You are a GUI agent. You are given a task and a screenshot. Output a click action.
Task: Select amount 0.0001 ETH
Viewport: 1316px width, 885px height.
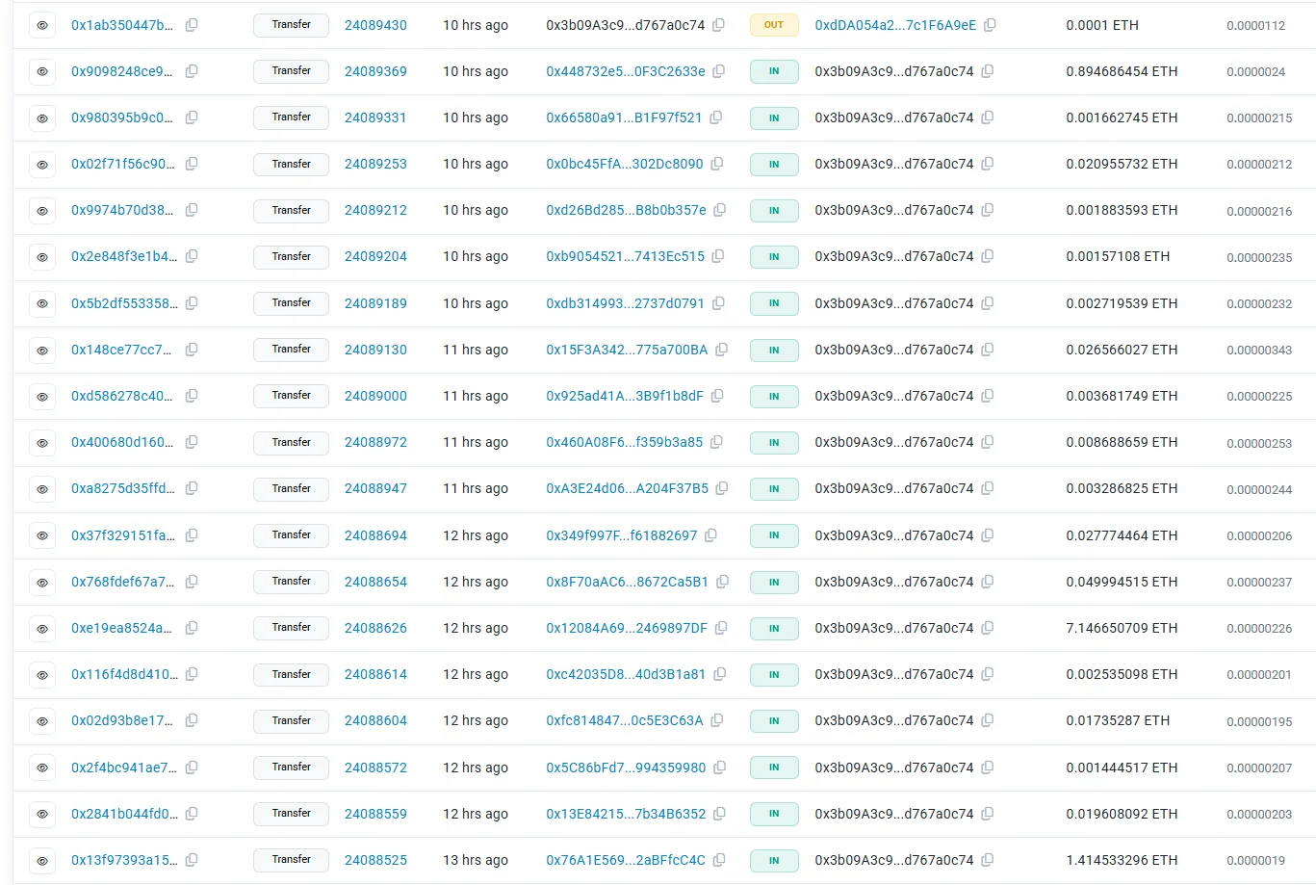click(x=1102, y=25)
